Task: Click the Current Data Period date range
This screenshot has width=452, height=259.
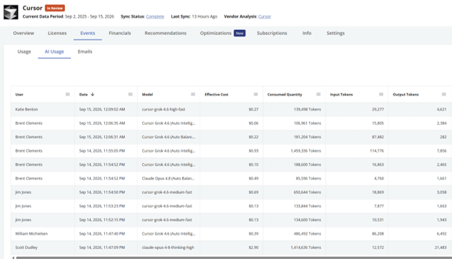Action: tap(89, 16)
